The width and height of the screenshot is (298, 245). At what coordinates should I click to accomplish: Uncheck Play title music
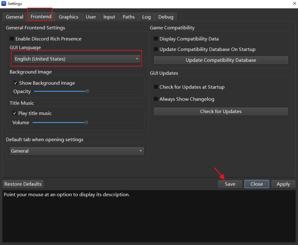(x=15, y=113)
